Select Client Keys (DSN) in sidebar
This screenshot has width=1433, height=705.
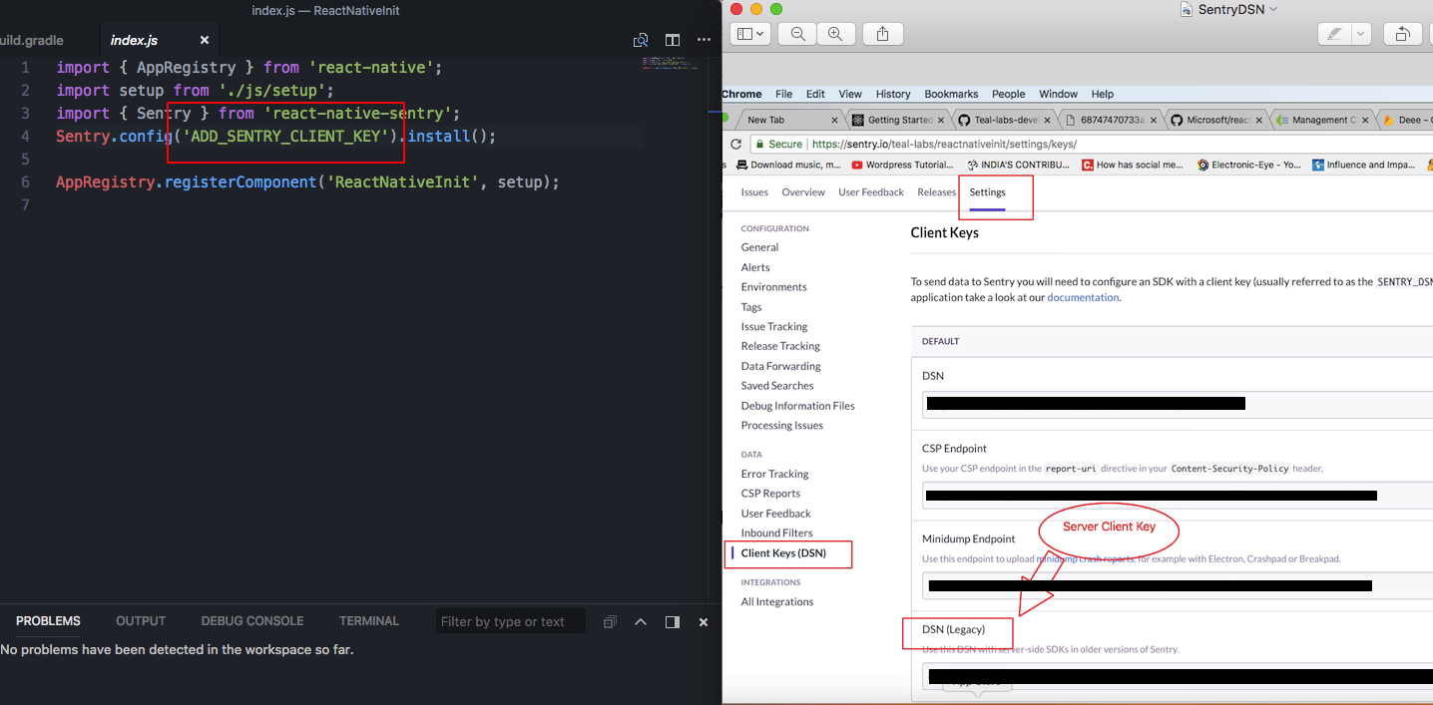pyautogui.click(x=783, y=552)
